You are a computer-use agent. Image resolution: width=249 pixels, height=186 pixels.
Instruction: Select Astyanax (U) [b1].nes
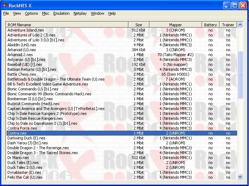point(122,60)
